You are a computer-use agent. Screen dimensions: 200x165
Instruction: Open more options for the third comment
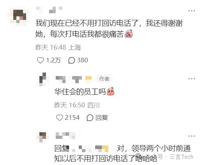pos(192,136)
